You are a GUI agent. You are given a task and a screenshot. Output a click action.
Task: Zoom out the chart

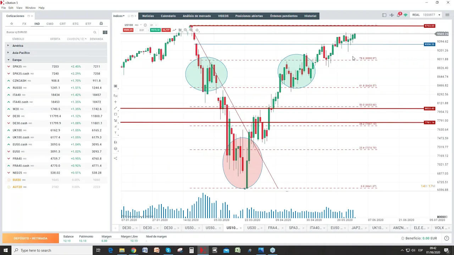tap(186, 30)
